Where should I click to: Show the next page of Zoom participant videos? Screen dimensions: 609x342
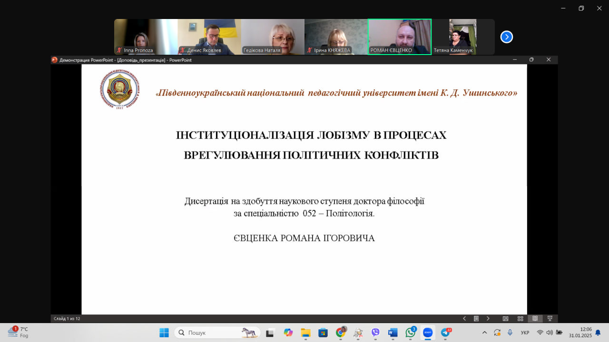coord(507,37)
